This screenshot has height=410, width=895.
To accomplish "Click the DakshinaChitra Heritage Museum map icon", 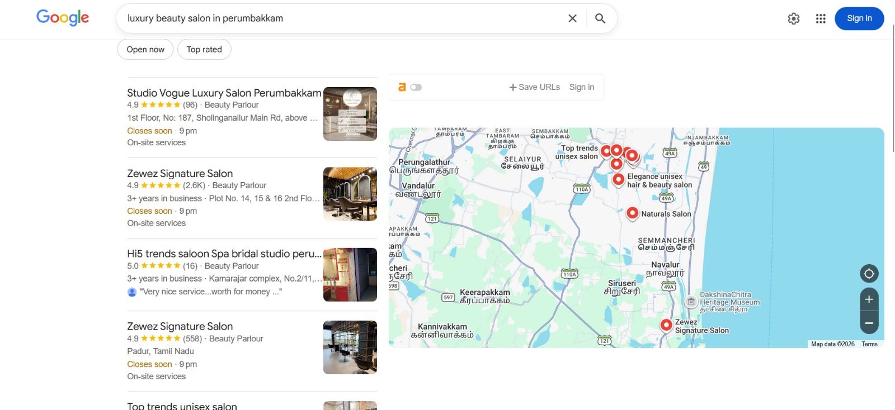I will pos(691,302).
